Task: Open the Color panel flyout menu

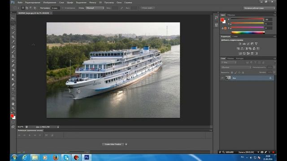Action: point(274,15)
